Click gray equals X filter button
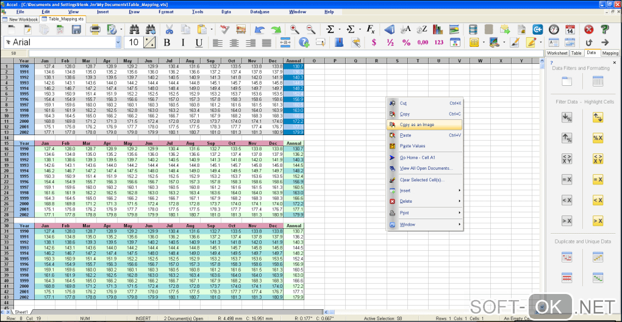This screenshot has width=622, height=322. (x=567, y=179)
